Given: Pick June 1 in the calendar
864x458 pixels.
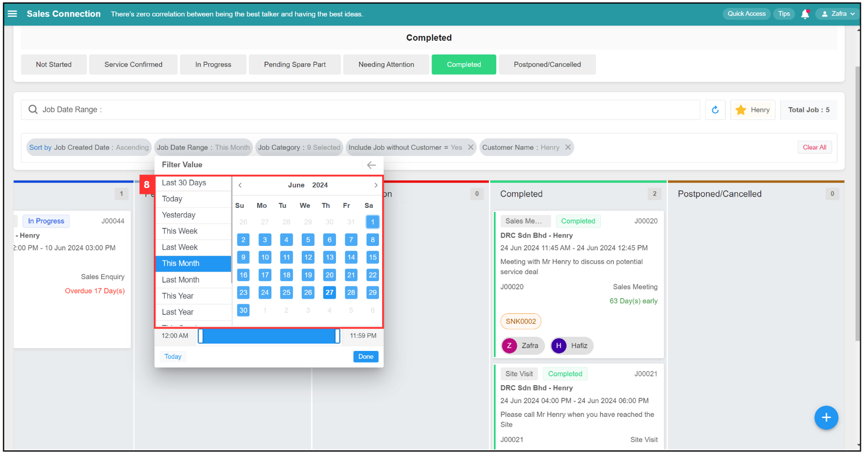Looking at the screenshot, I should 373,222.
